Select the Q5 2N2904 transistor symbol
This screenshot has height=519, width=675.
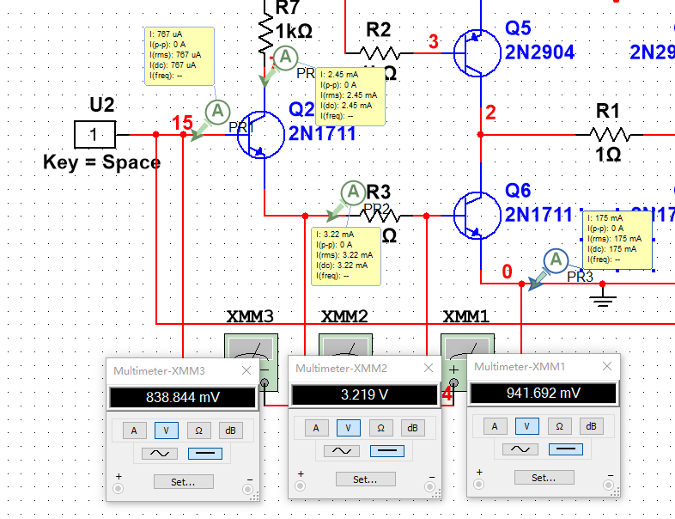point(477,53)
